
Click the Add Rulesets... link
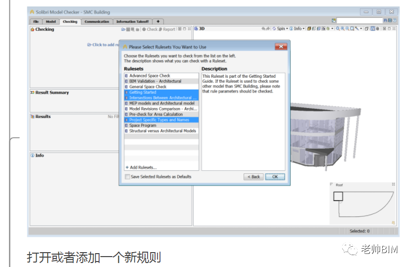pos(141,167)
